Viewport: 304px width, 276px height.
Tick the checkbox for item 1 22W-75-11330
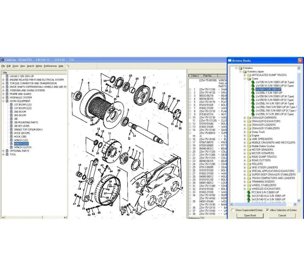(x=190, y=89)
